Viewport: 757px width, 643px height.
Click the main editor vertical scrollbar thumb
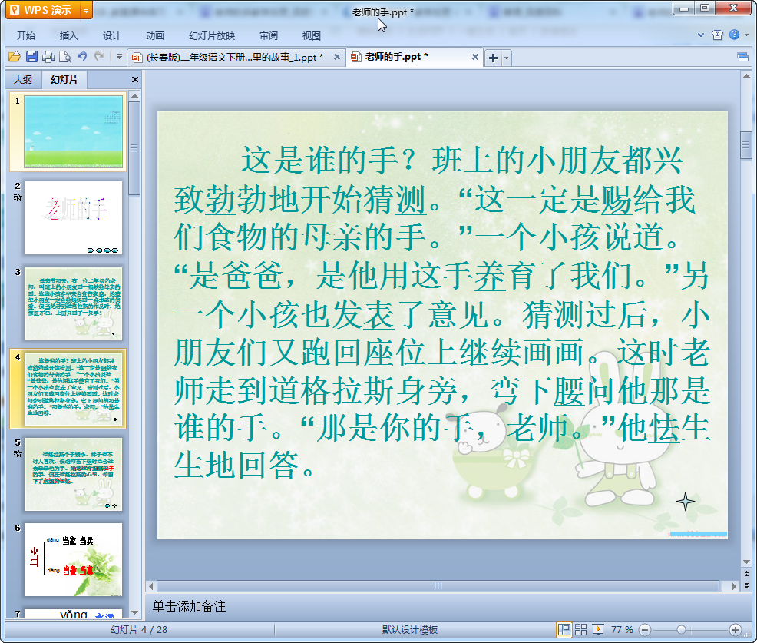(x=746, y=145)
